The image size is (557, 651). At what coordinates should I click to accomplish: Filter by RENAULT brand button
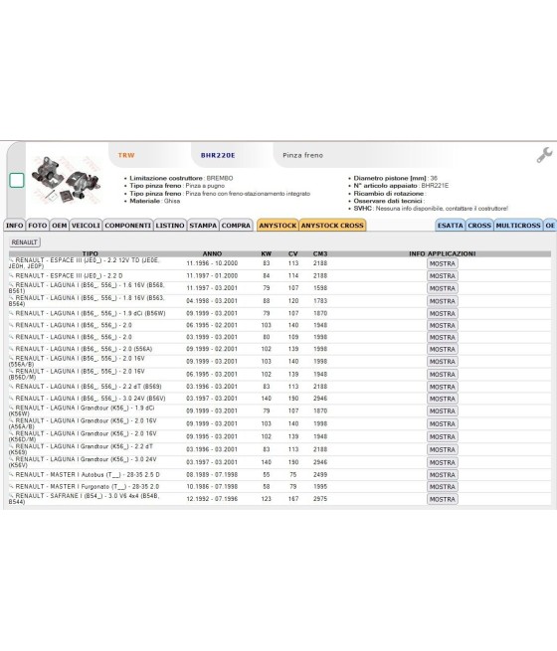[x=25, y=243]
